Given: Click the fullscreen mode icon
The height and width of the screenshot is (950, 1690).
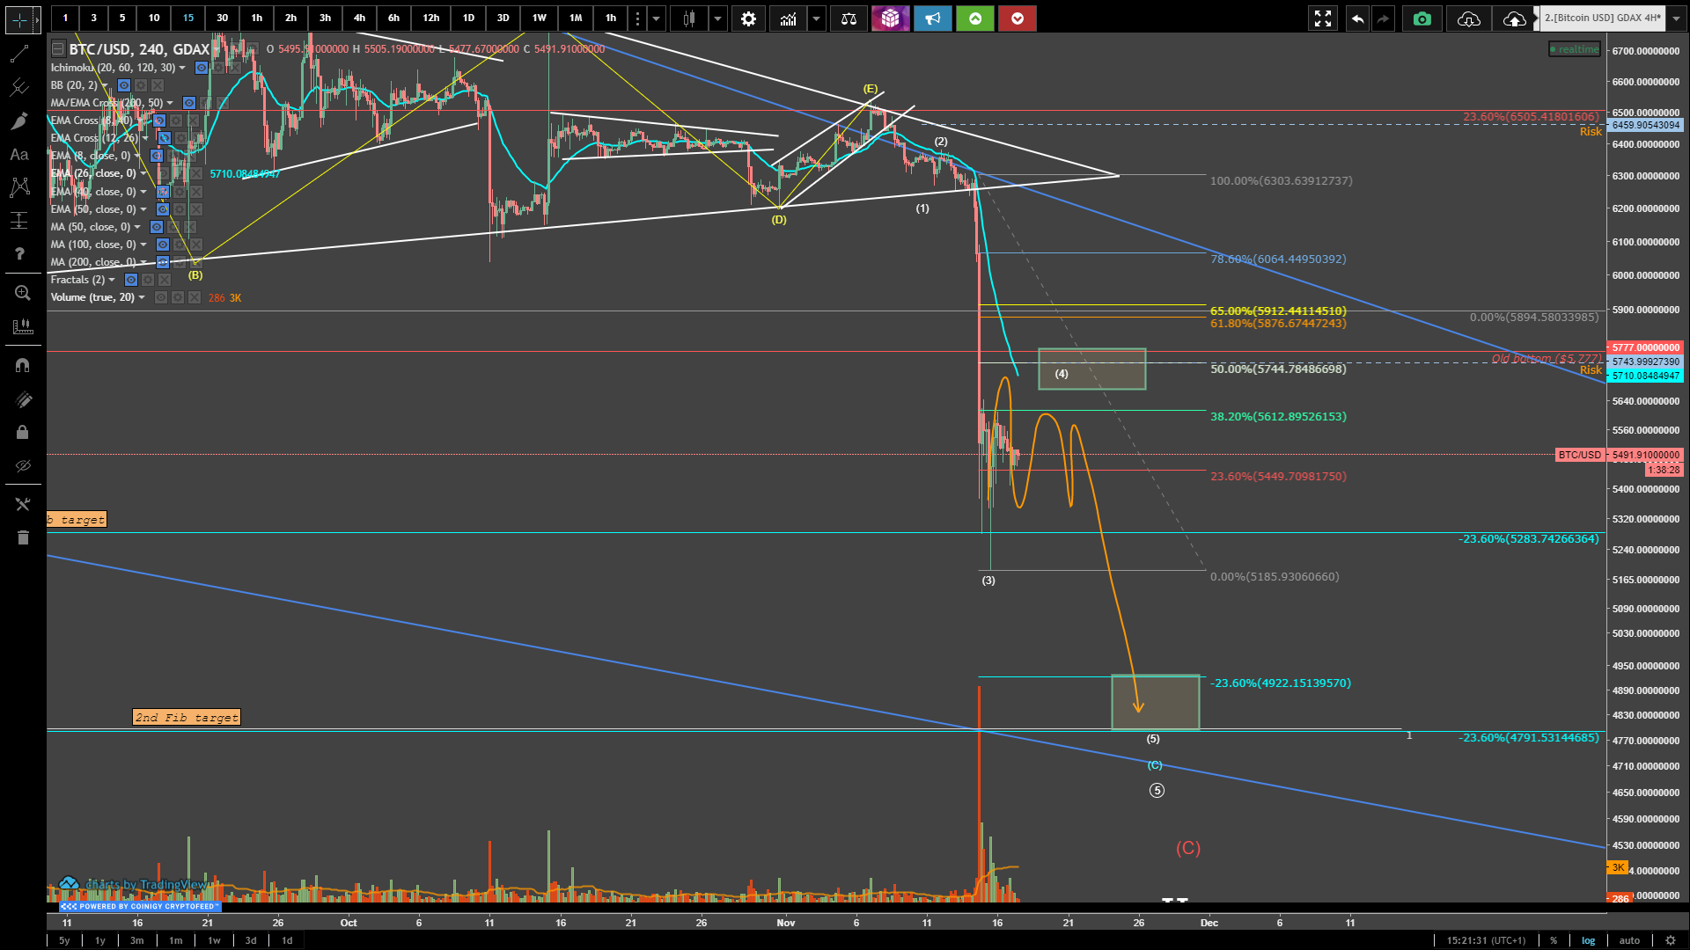Looking at the screenshot, I should (x=1322, y=18).
